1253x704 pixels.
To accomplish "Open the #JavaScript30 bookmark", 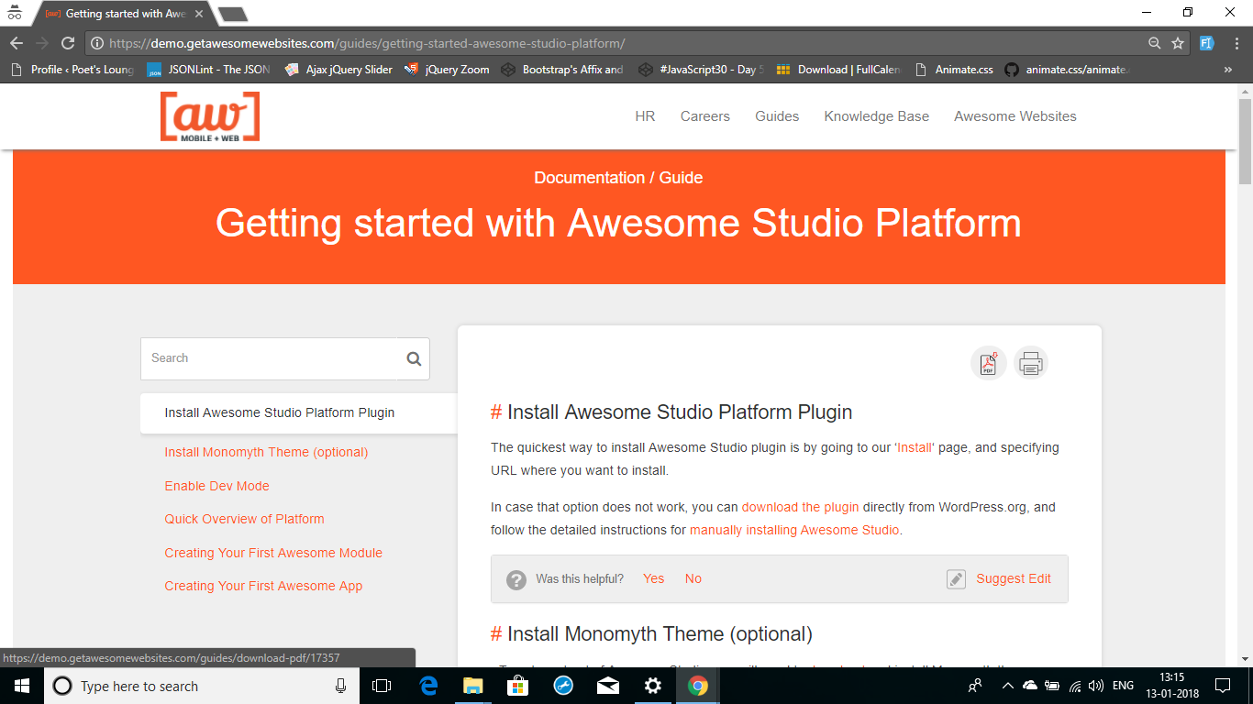I will pos(702,69).
